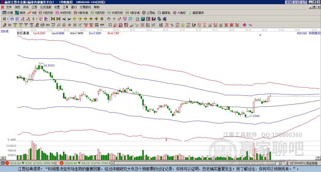The image size is (321, 172).
Task: Click the scrollbar left arrow
Action: click(113, 163)
